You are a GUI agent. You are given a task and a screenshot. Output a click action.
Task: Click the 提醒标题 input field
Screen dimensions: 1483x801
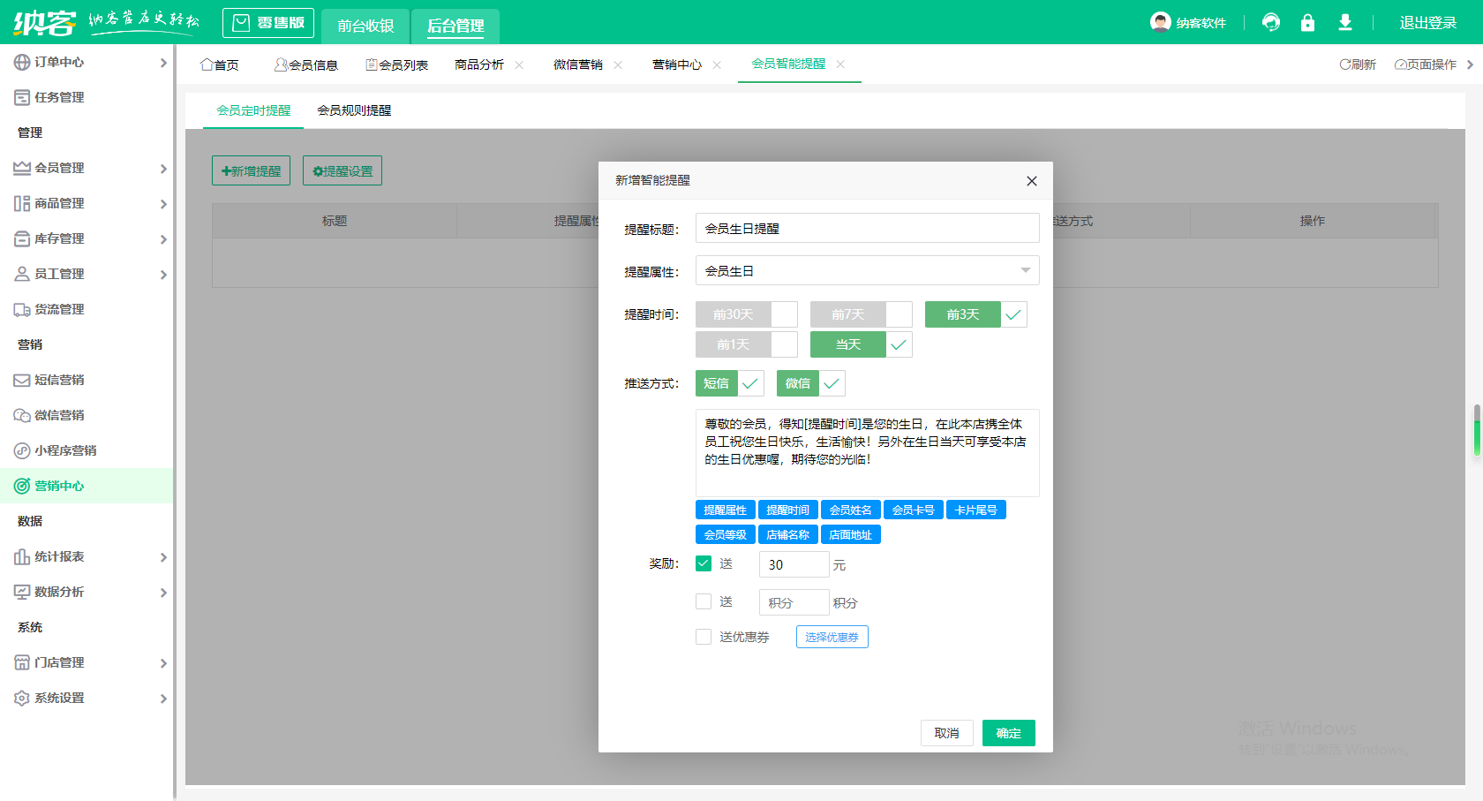click(868, 228)
